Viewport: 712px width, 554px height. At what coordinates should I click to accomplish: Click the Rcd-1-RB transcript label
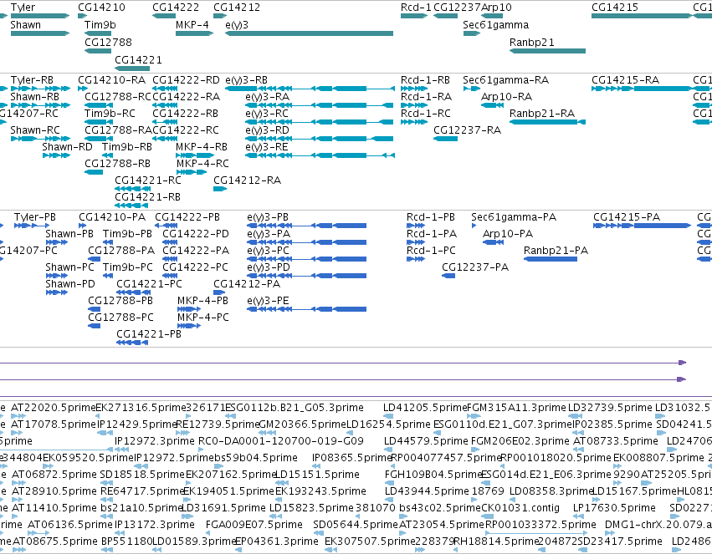pos(425,80)
